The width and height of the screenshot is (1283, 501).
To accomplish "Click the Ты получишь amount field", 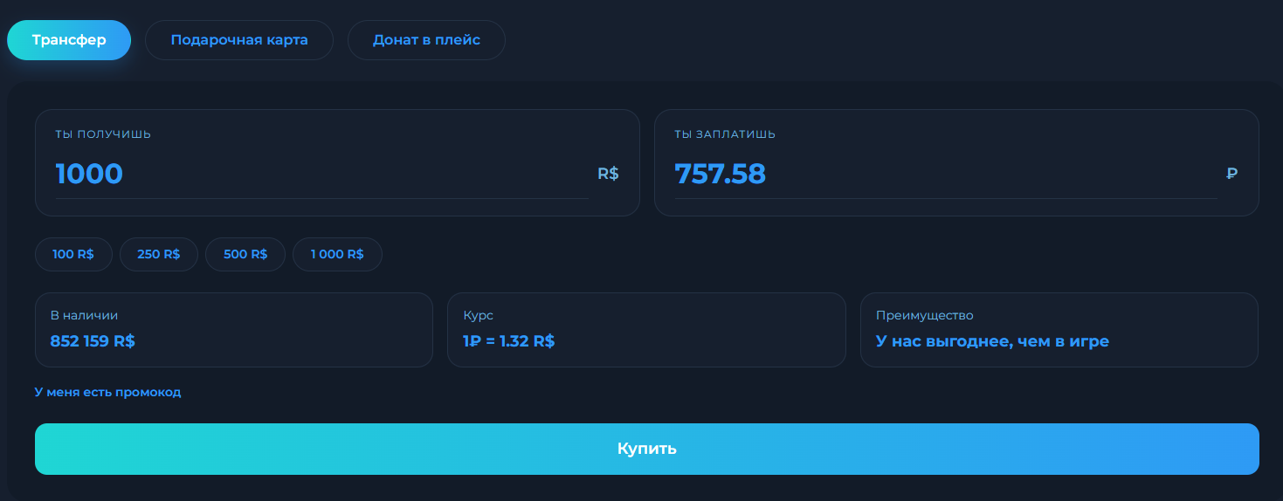I will tap(322, 175).
